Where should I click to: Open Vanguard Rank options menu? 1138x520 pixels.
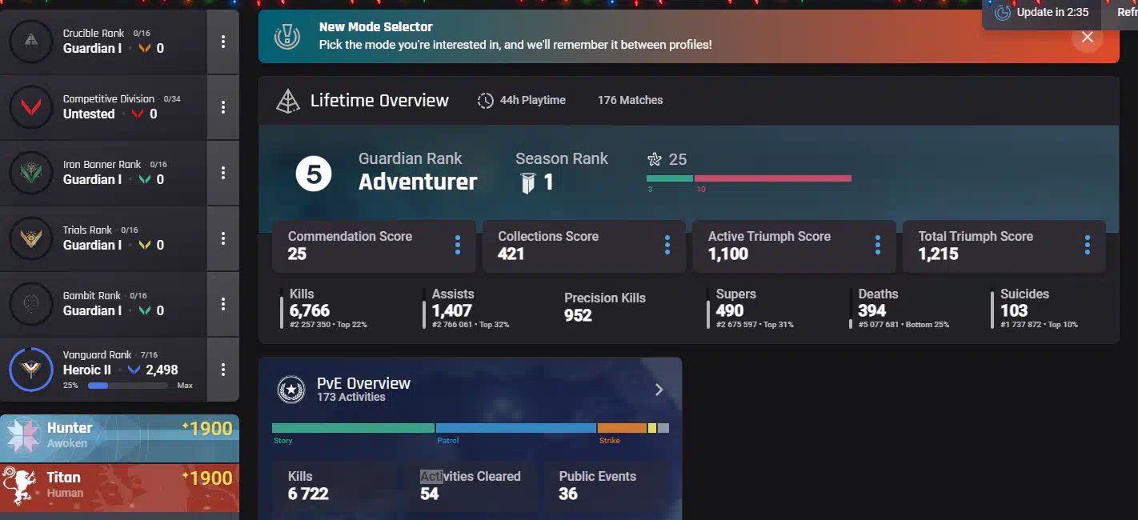pyautogui.click(x=223, y=370)
